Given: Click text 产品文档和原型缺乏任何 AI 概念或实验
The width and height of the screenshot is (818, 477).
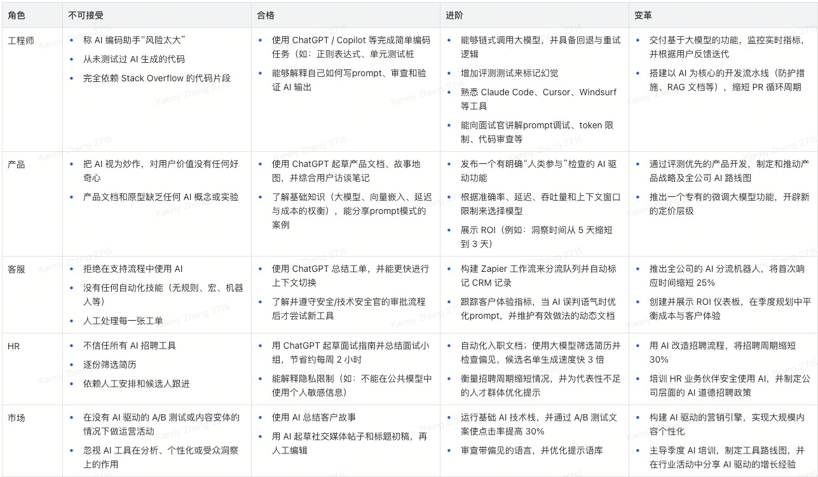Looking at the screenshot, I should point(161,197).
